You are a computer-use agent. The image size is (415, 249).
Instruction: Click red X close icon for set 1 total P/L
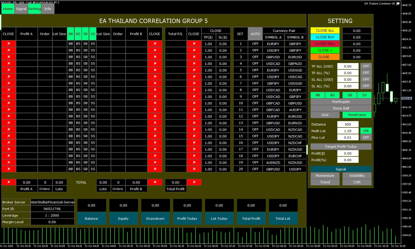click(x=194, y=44)
